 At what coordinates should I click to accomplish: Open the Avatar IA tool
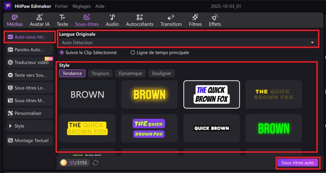click(x=40, y=20)
